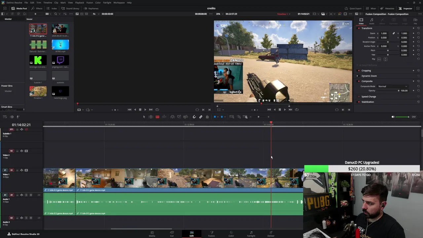
Task: Open the File menu
Action: coord(26,3)
